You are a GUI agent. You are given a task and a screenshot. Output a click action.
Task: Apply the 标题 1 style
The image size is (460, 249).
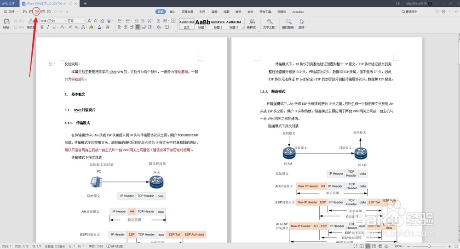pos(202,24)
